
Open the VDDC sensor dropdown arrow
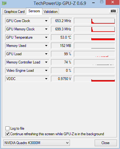click(x=46, y=79)
